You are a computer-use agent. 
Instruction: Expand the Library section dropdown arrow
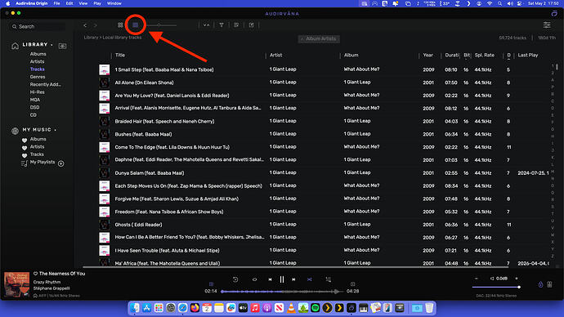pos(51,45)
